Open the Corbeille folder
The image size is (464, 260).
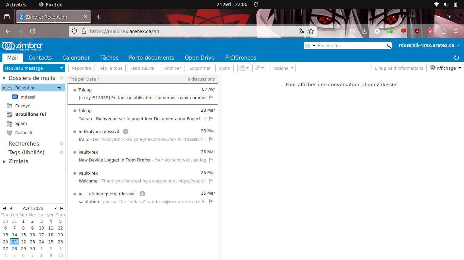point(24,133)
